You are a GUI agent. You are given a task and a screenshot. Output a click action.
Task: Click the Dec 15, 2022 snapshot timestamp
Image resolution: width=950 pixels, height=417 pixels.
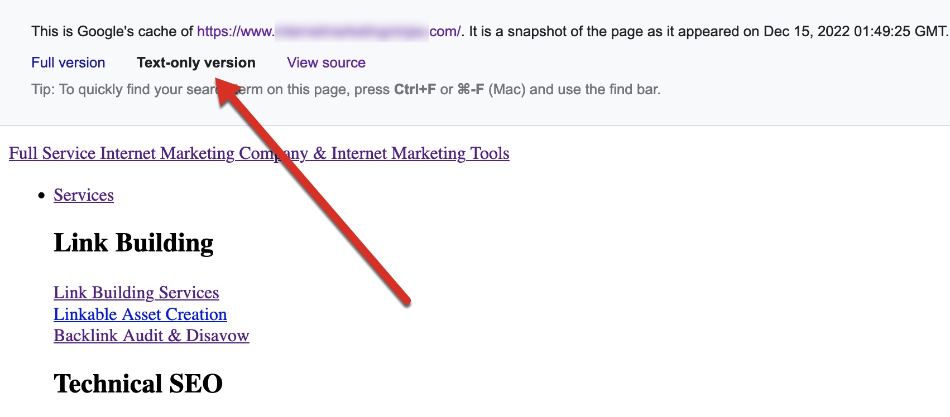(855, 31)
